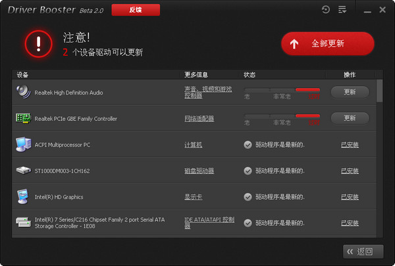Click 已安装 link for Intel(R) HD Graphics

[x=350, y=197]
